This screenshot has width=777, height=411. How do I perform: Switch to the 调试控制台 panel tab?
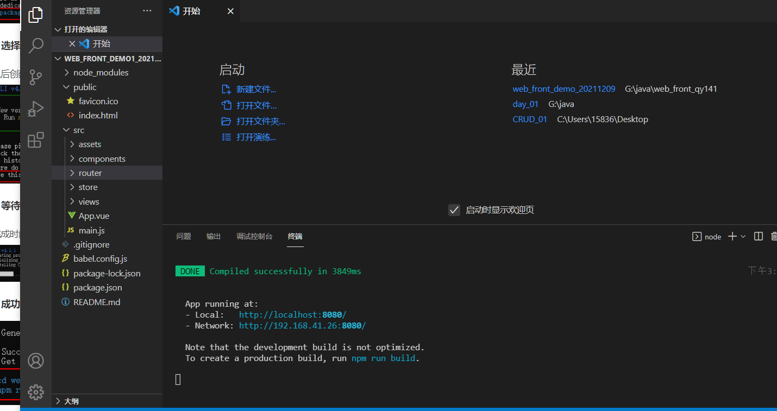coord(254,236)
